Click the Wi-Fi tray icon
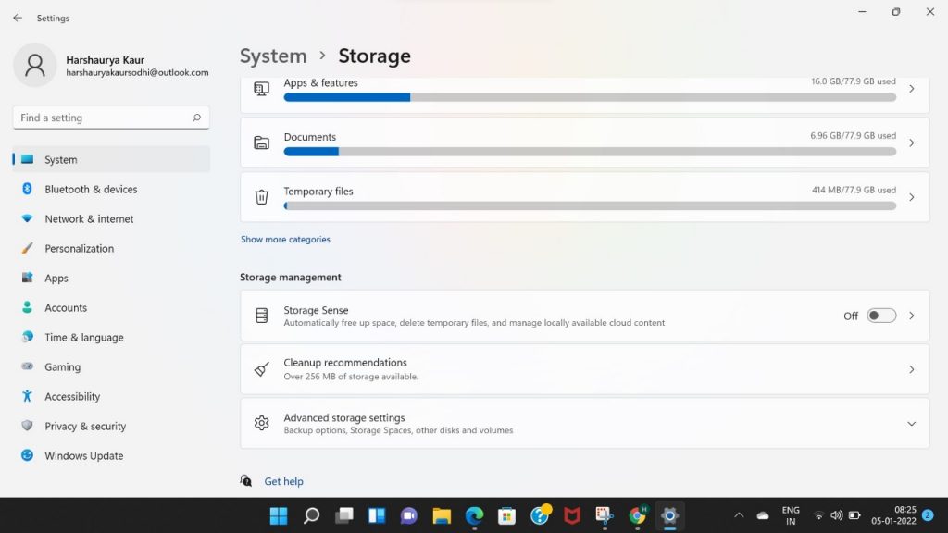Image resolution: width=948 pixels, height=533 pixels. coord(818,516)
